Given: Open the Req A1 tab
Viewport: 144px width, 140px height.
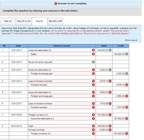Looking at the screenshot, I should pyautogui.click(x=8, y=21).
